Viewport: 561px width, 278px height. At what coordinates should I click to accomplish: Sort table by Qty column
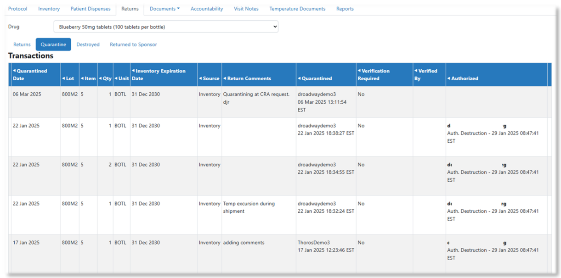click(105, 78)
